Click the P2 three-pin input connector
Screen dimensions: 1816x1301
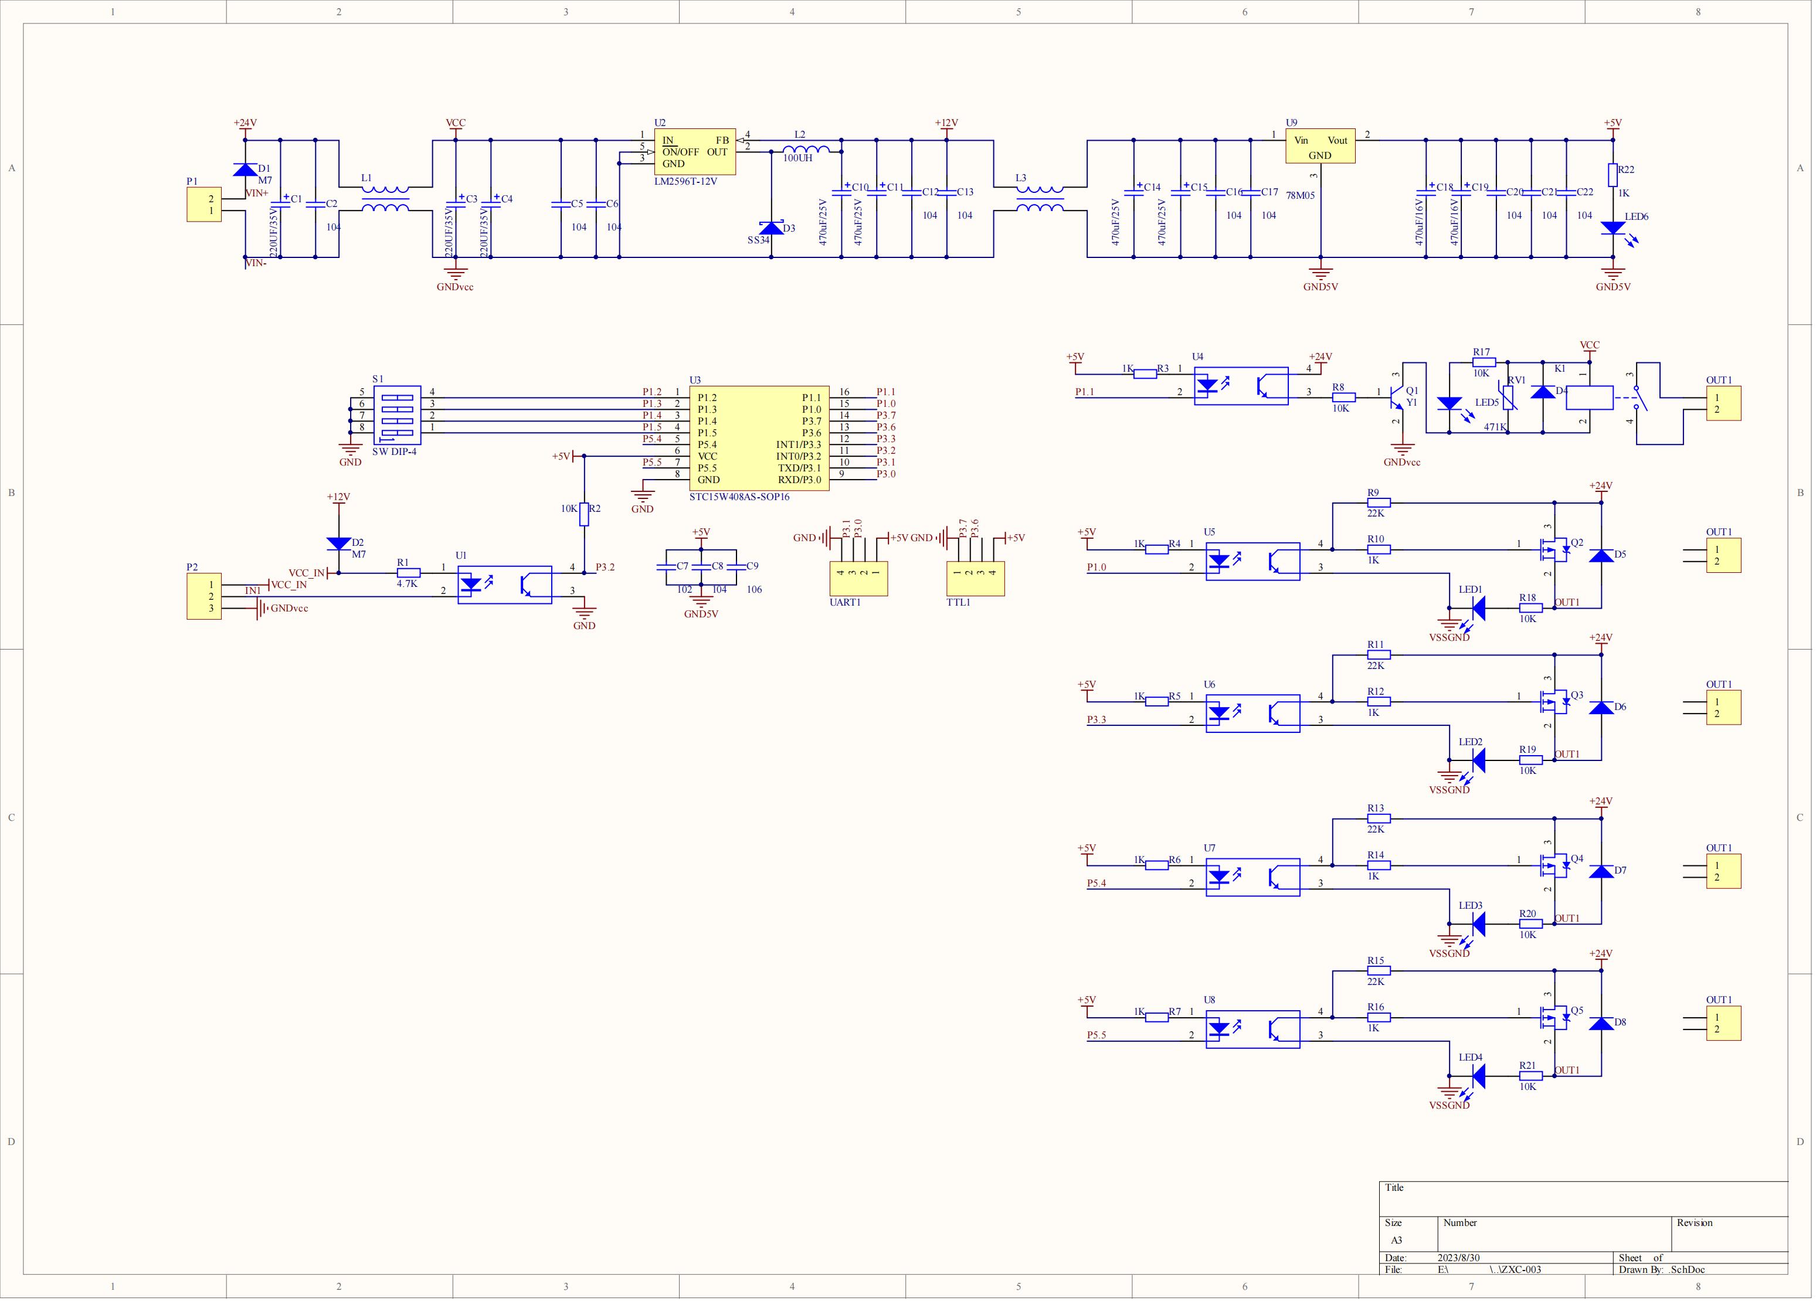(x=204, y=596)
